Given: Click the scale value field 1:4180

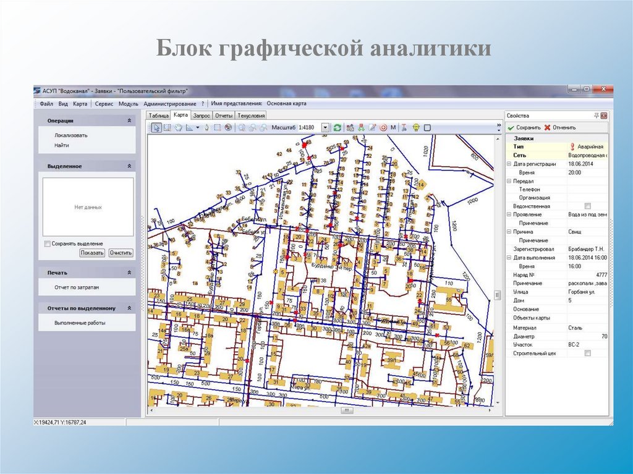Looking at the screenshot, I should pyautogui.click(x=309, y=127).
